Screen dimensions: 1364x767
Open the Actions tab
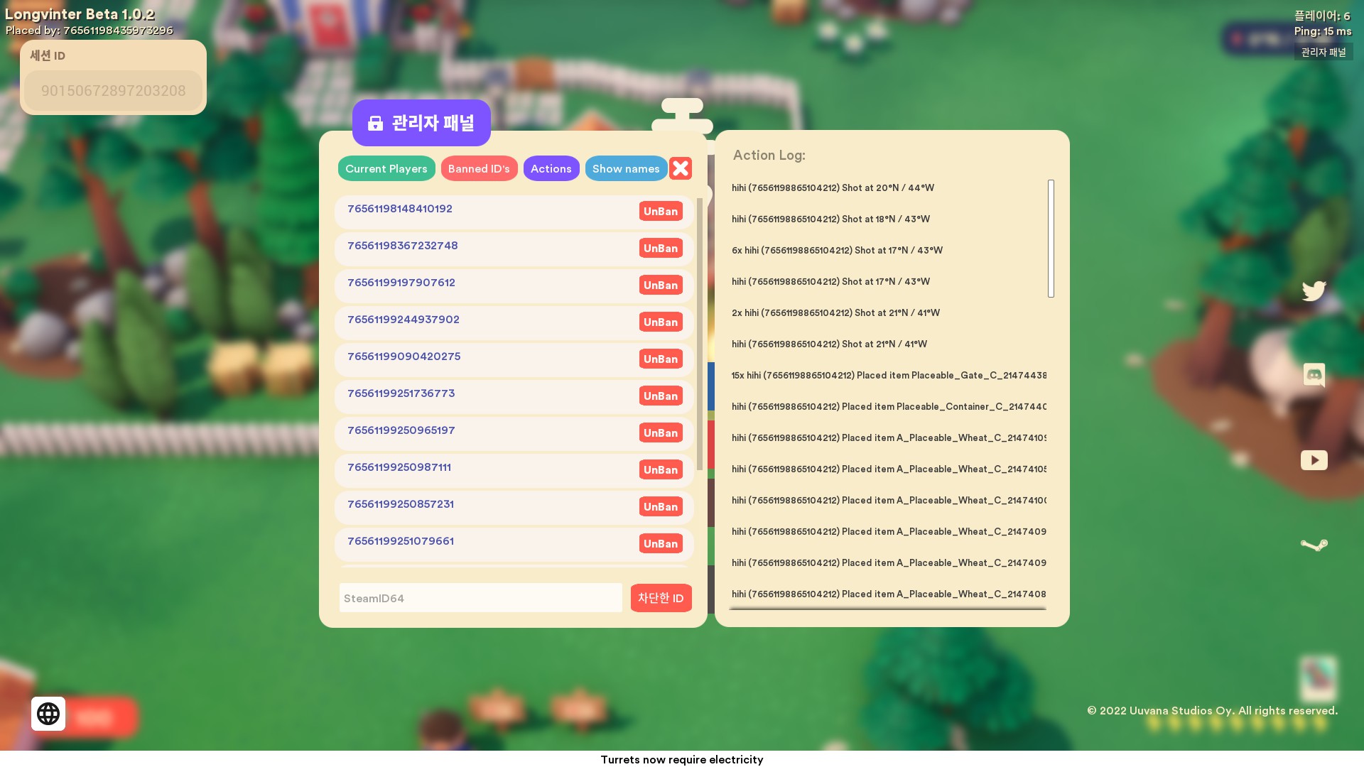pos(551,169)
